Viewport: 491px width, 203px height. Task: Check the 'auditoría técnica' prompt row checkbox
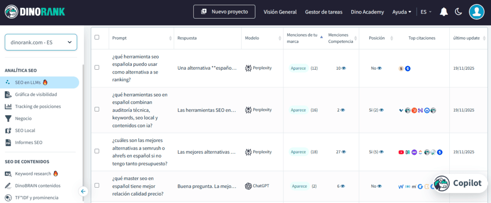(x=97, y=109)
